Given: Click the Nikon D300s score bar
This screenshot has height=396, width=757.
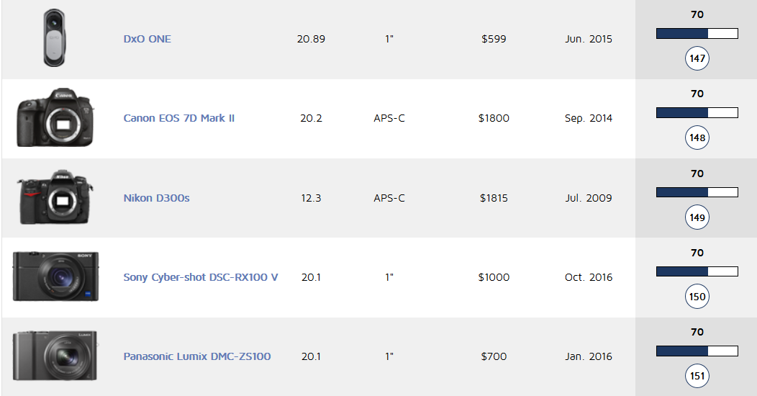Looking at the screenshot, I should pos(697,192).
